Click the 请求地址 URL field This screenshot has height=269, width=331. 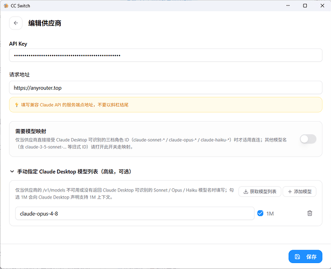click(166, 88)
